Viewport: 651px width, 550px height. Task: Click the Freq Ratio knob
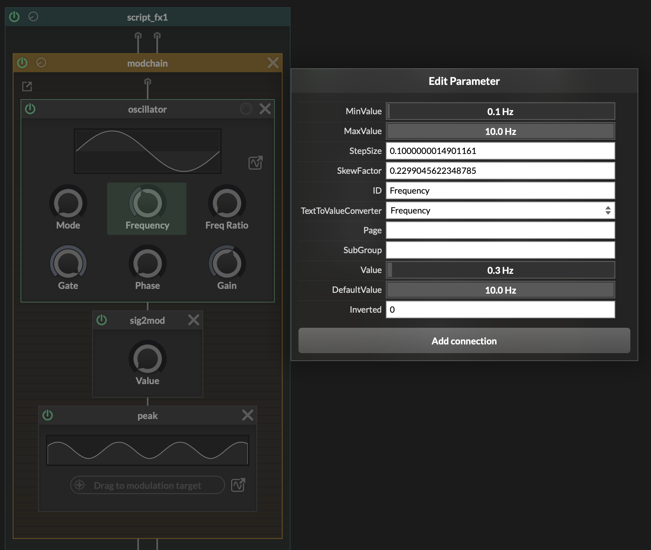pyautogui.click(x=227, y=203)
